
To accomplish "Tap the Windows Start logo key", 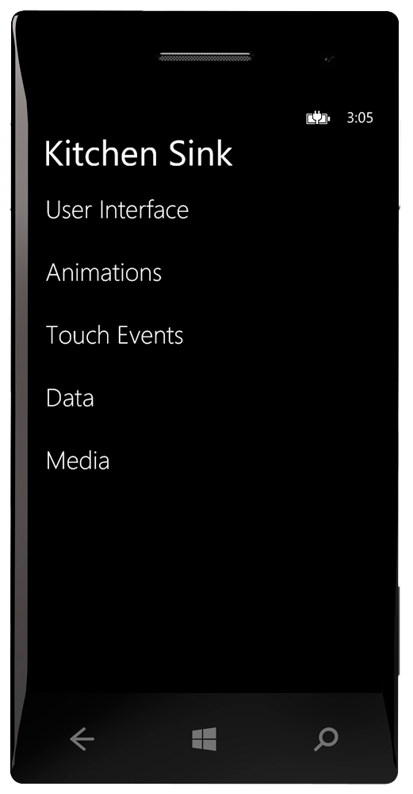I will (x=205, y=738).
